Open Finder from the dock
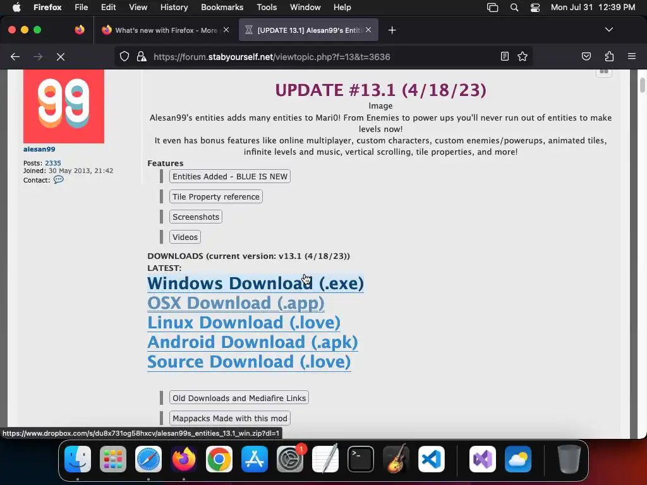This screenshot has width=647, height=485. tap(78, 459)
